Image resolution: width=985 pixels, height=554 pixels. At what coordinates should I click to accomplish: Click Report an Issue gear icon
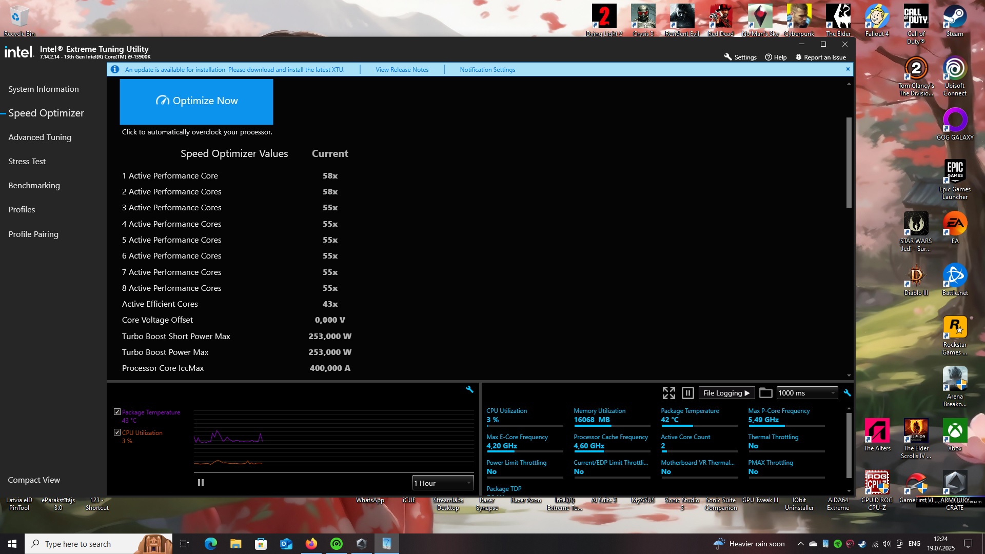pos(798,57)
